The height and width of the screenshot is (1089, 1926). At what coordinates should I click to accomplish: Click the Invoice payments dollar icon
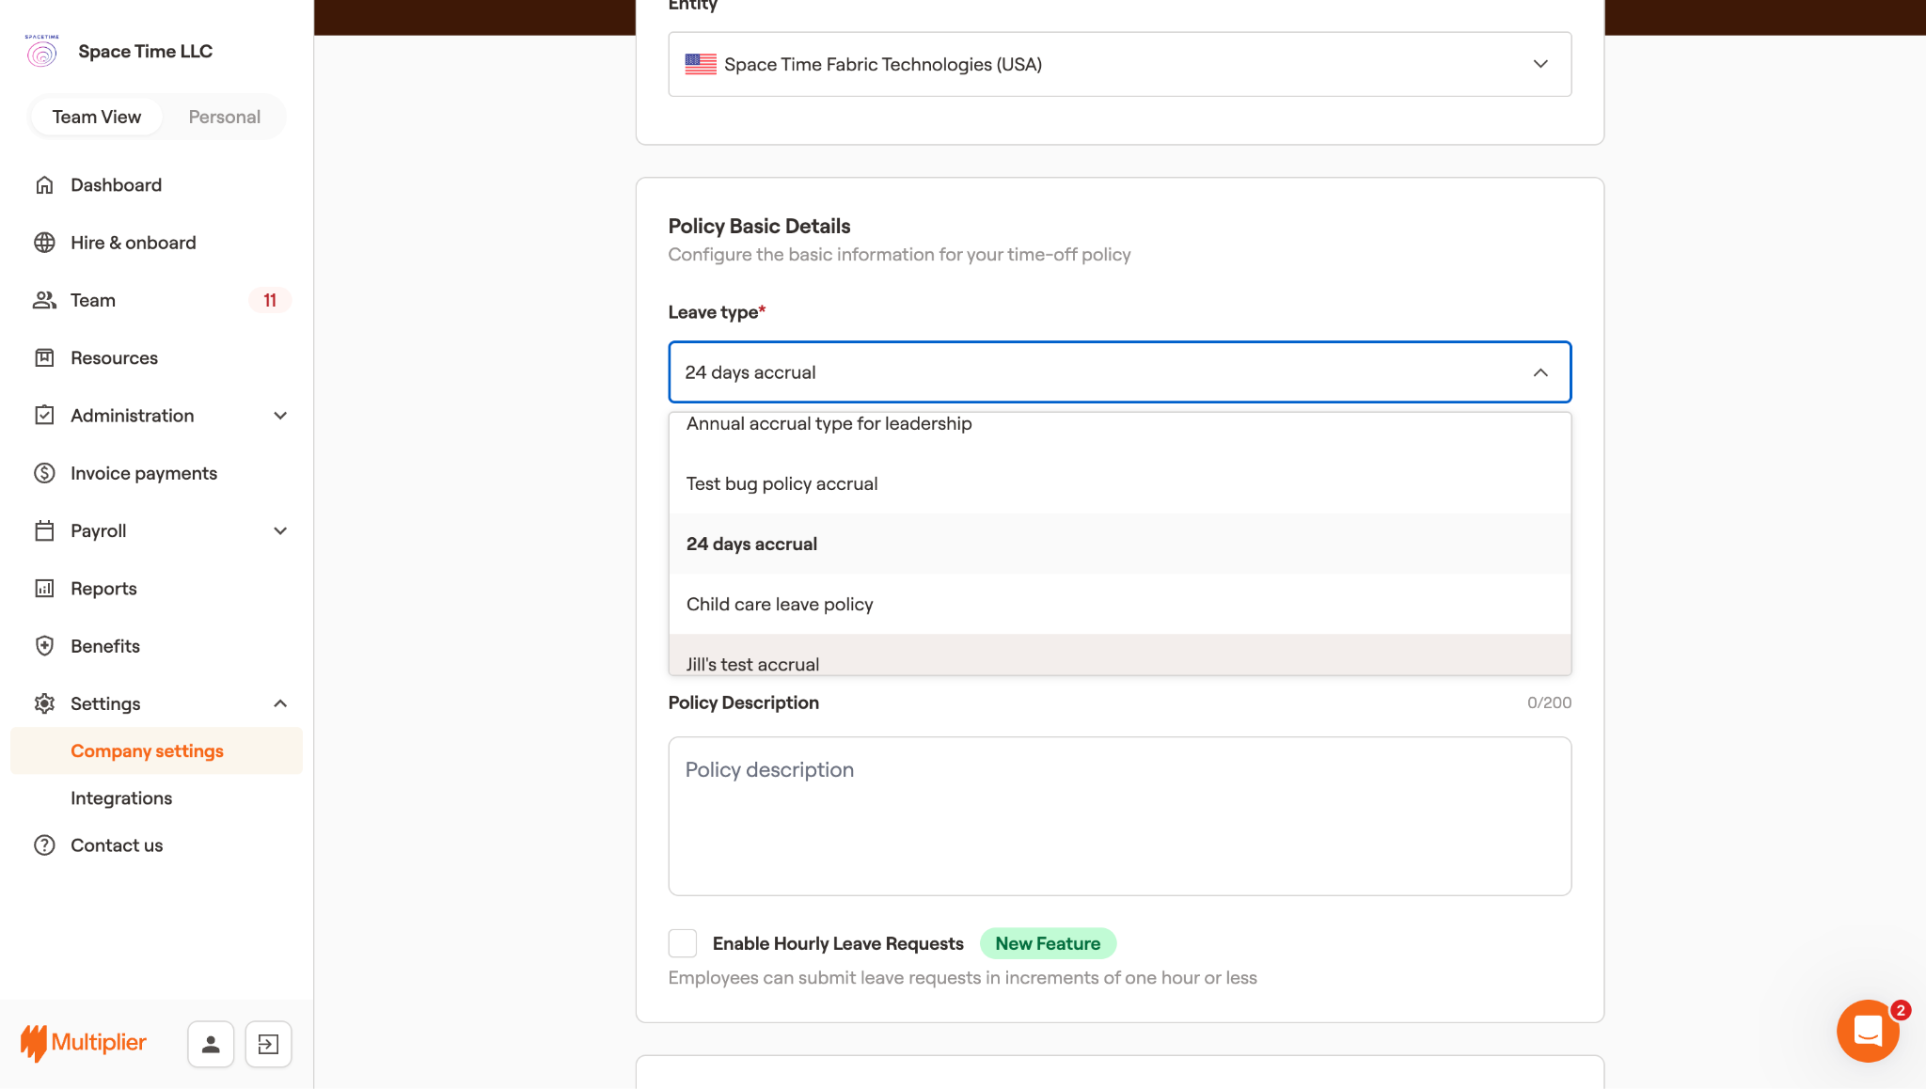coord(44,473)
